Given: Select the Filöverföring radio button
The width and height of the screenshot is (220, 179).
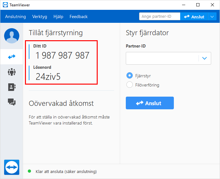Looking at the screenshot, I should [x=130, y=85].
